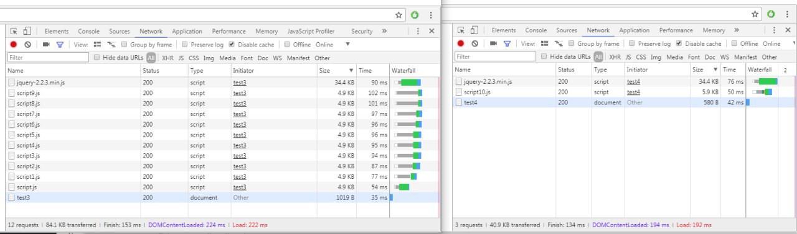Click Filter text field in left DevTools

pos(49,57)
